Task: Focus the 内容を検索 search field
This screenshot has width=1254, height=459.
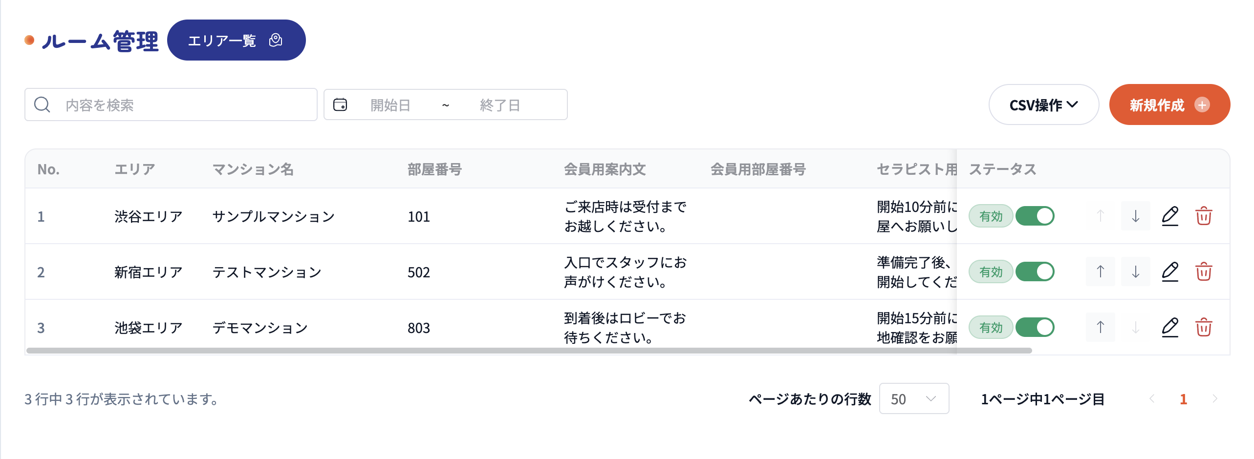Action: click(x=171, y=104)
